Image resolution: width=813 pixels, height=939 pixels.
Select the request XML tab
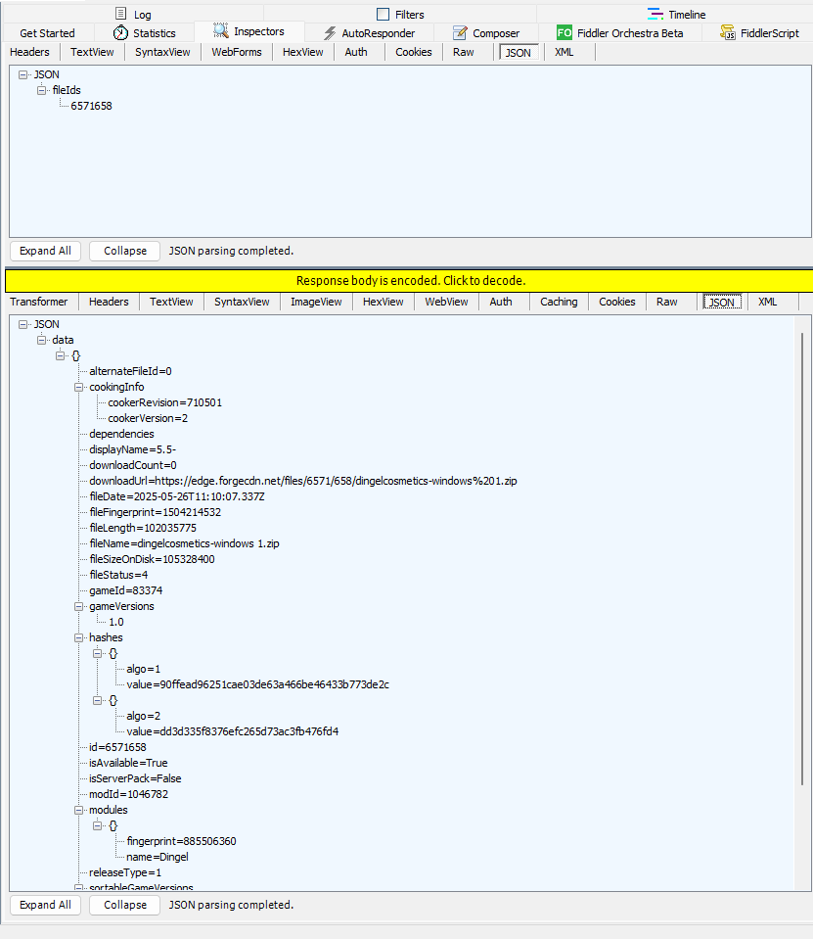pyautogui.click(x=565, y=52)
